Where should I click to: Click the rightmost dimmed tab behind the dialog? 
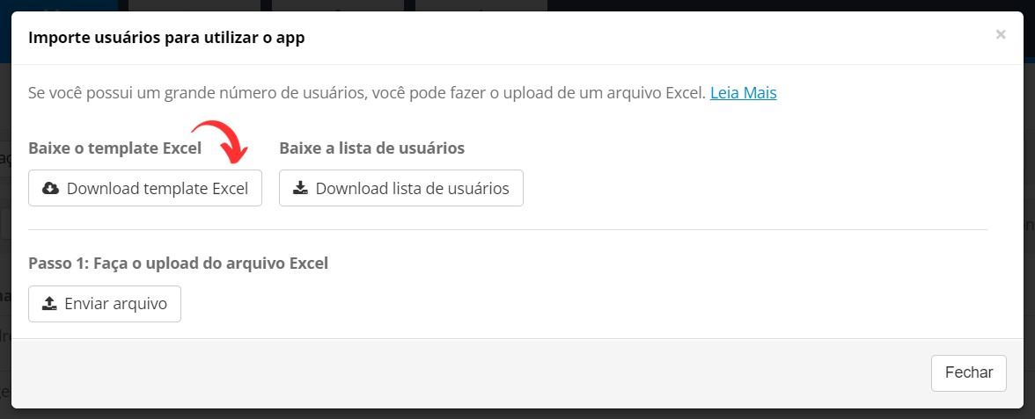(x=481, y=6)
